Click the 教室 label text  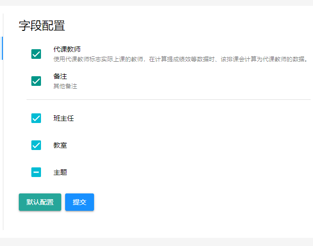[x=60, y=145]
